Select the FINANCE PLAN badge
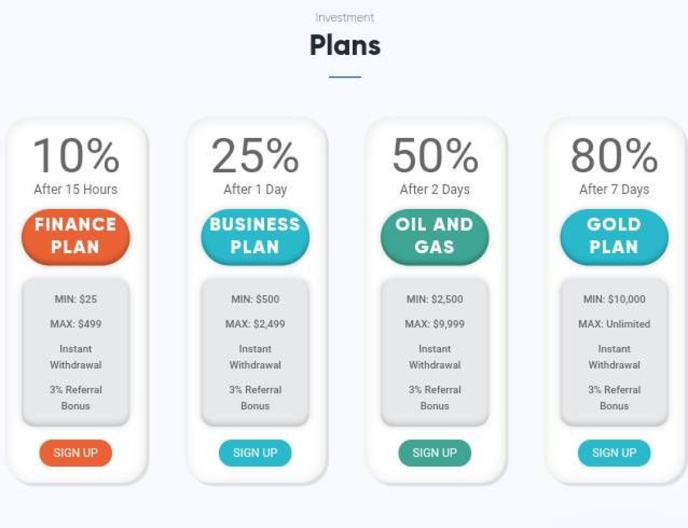This screenshot has height=528, width=688. point(75,237)
